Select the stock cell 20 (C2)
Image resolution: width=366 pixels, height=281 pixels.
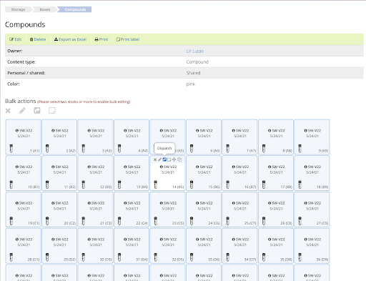tap(59, 209)
